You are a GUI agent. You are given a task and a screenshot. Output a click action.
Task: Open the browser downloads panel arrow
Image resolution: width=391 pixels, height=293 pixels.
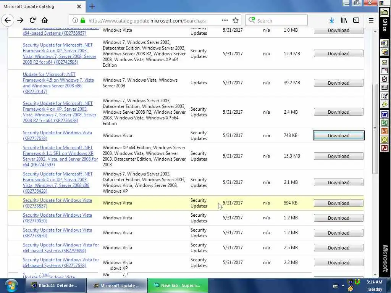[332, 21]
